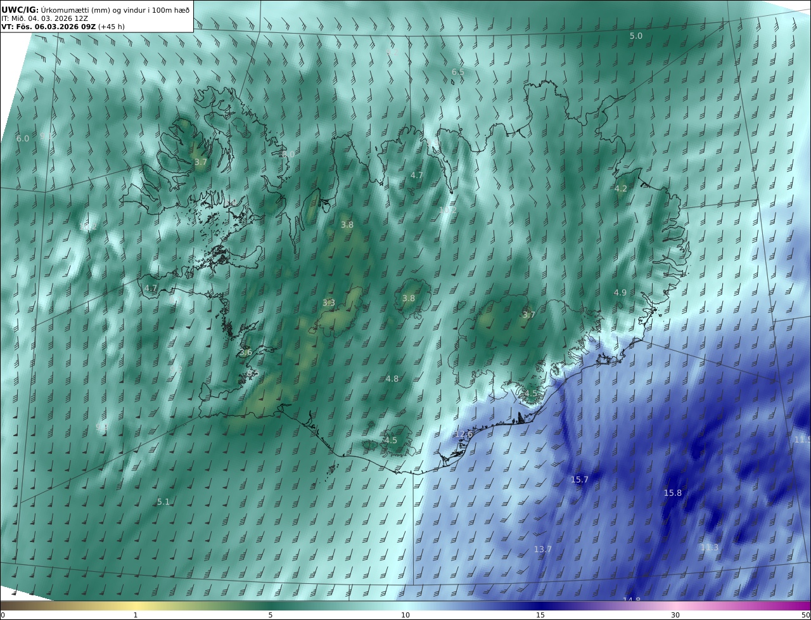Click the UWC/IG title label
This screenshot has width=811, height=620.
[20, 10]
